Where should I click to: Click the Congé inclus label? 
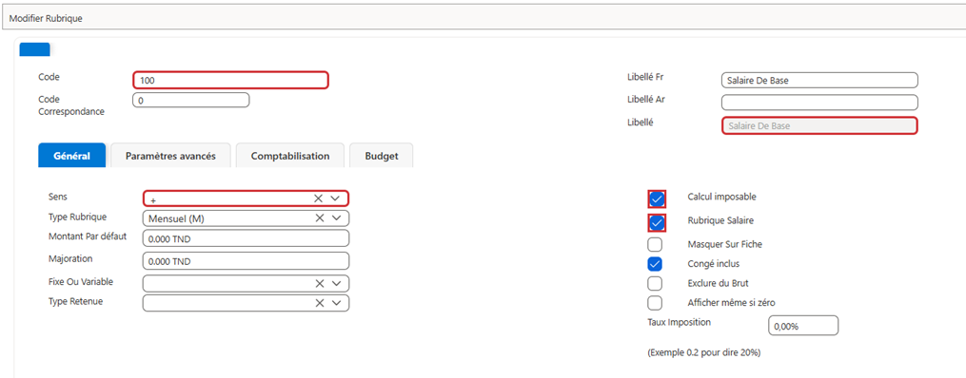pyautogui.click(x=714, y=263)
